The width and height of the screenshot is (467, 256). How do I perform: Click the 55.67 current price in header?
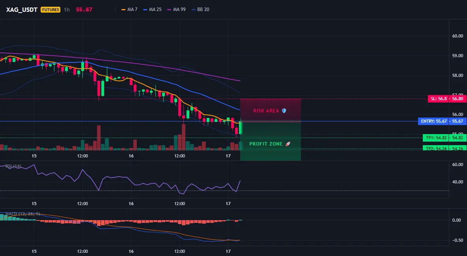(x=84, y=9)
